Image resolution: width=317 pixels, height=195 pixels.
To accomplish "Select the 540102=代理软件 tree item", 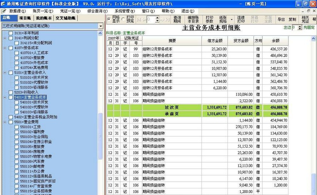I will pyautogui.click(x=34, y=107).
